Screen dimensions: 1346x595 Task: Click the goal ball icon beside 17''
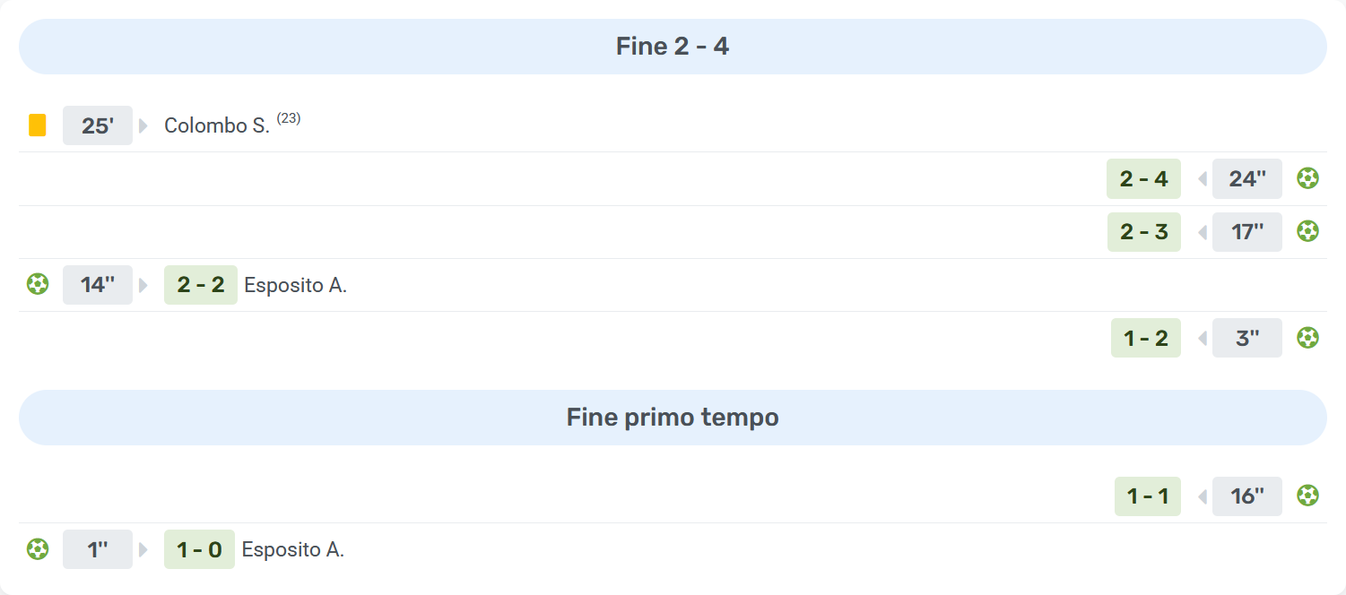point(1307,232)
